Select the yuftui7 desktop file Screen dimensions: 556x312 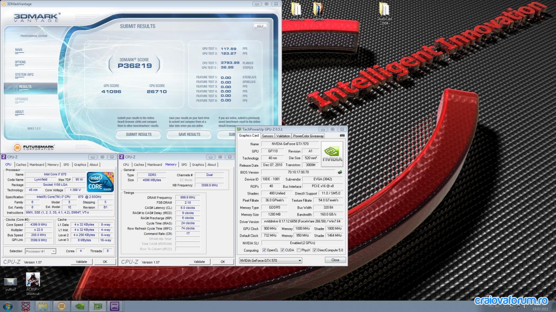pos(11,284)
